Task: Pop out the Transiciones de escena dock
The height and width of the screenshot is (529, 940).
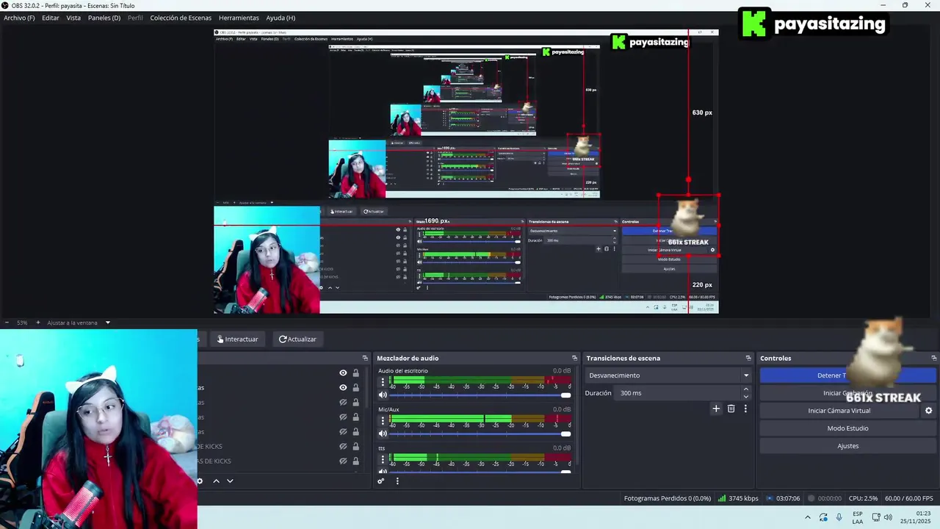Action: pyautogui.click(x=748, y=358)
